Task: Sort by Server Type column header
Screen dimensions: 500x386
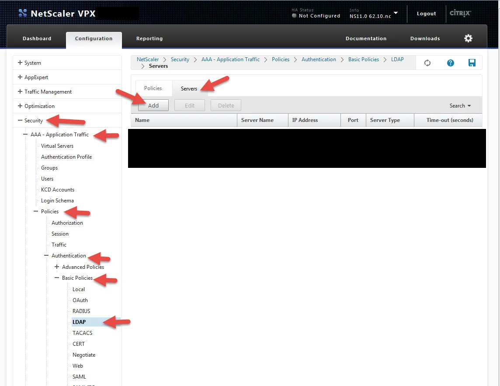Action: coord(390,120)
